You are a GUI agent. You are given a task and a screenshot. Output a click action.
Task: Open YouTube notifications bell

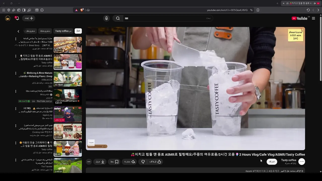point(17,18)
